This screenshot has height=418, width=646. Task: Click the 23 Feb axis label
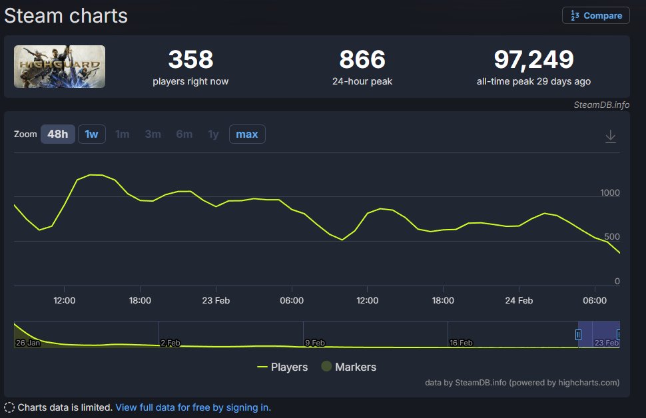tap(216, 301)
